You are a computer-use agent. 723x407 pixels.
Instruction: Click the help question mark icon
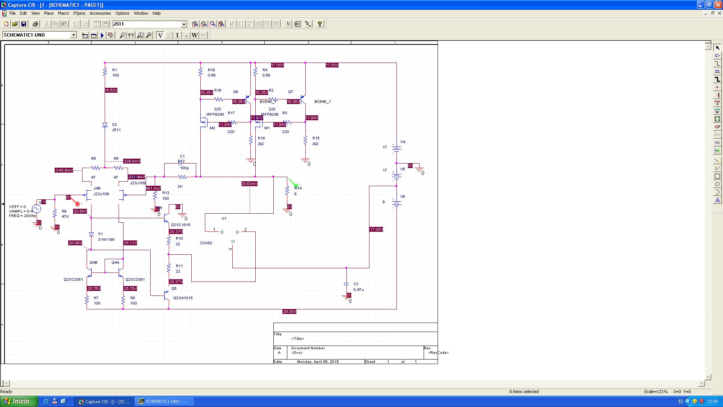tap(320, 24)
